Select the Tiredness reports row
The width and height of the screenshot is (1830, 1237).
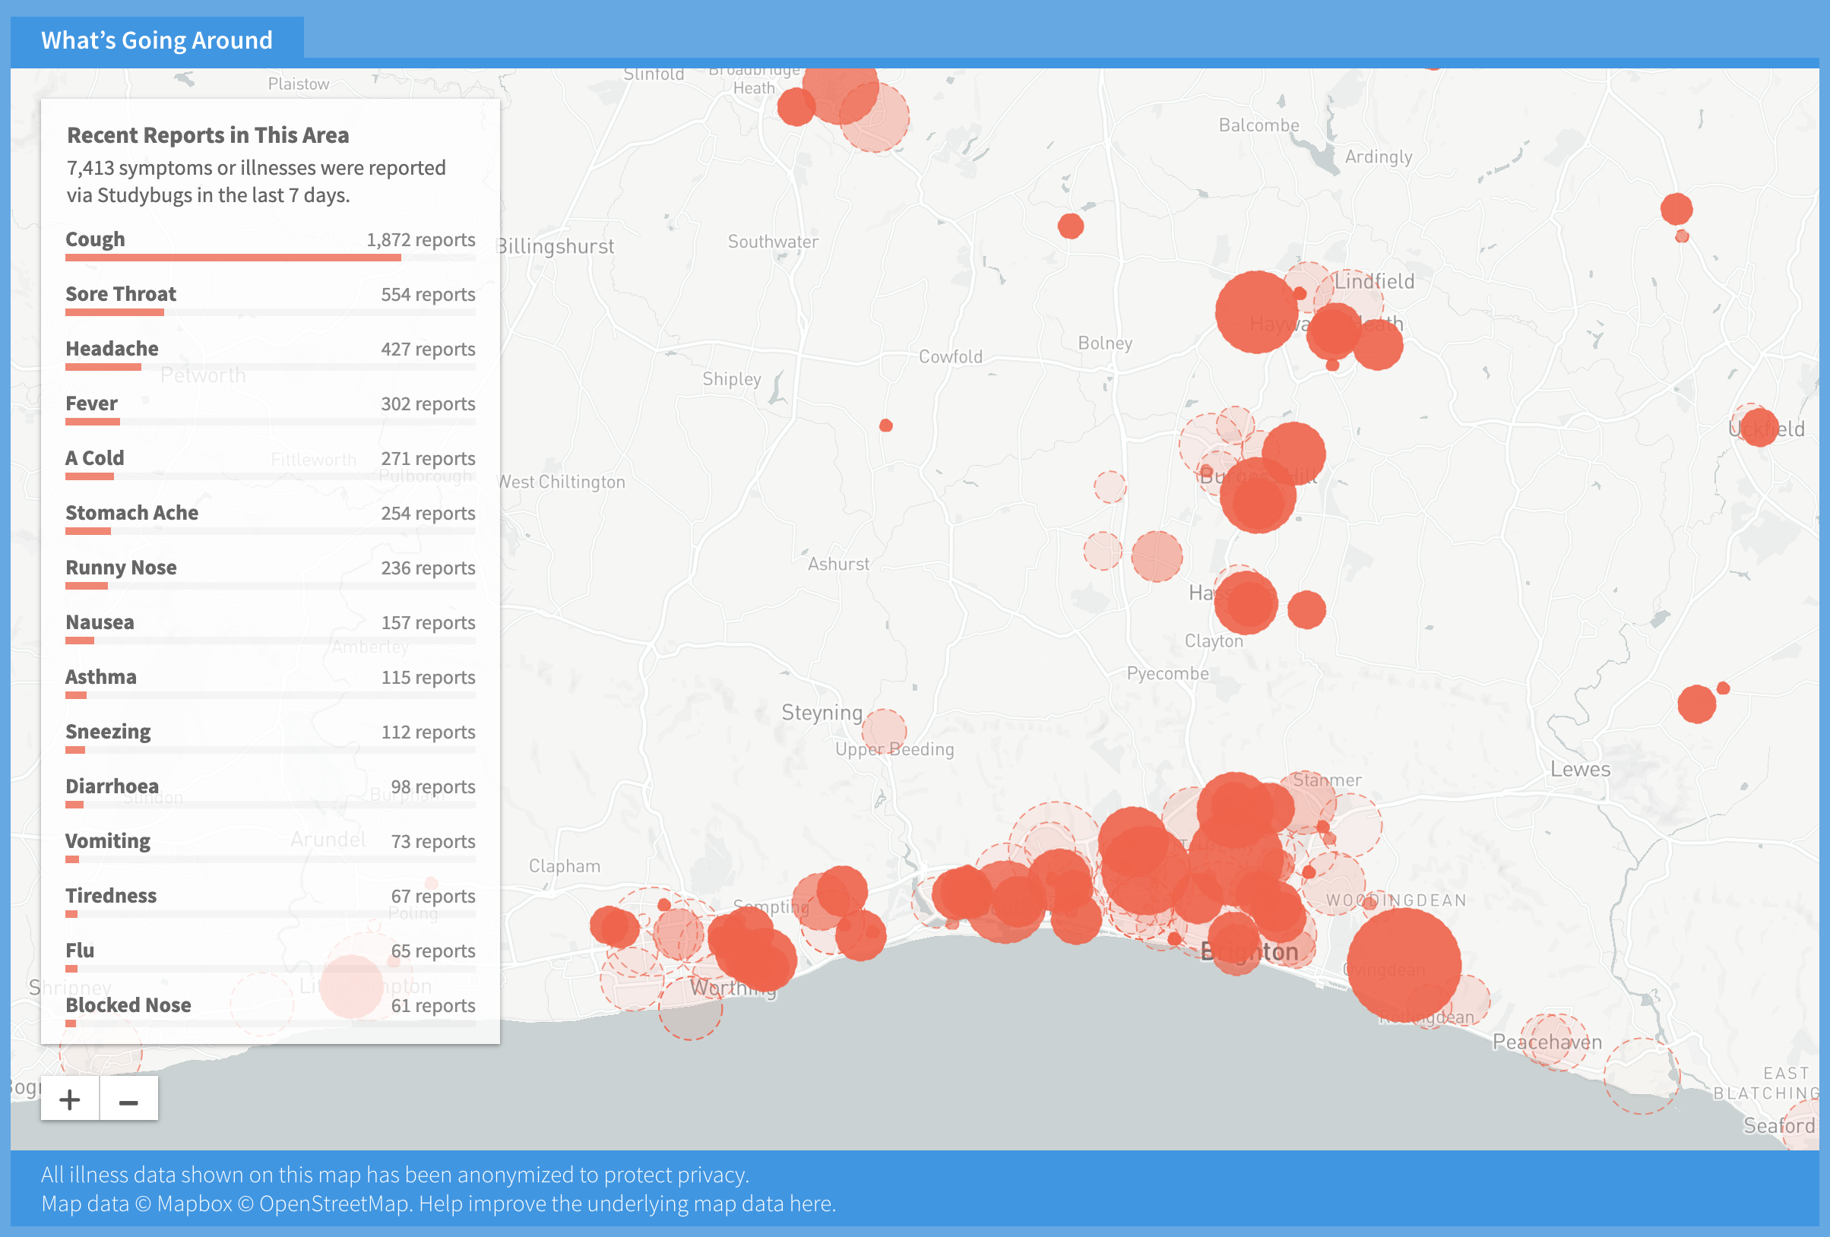pyautogui.click(x=270, y=902)
